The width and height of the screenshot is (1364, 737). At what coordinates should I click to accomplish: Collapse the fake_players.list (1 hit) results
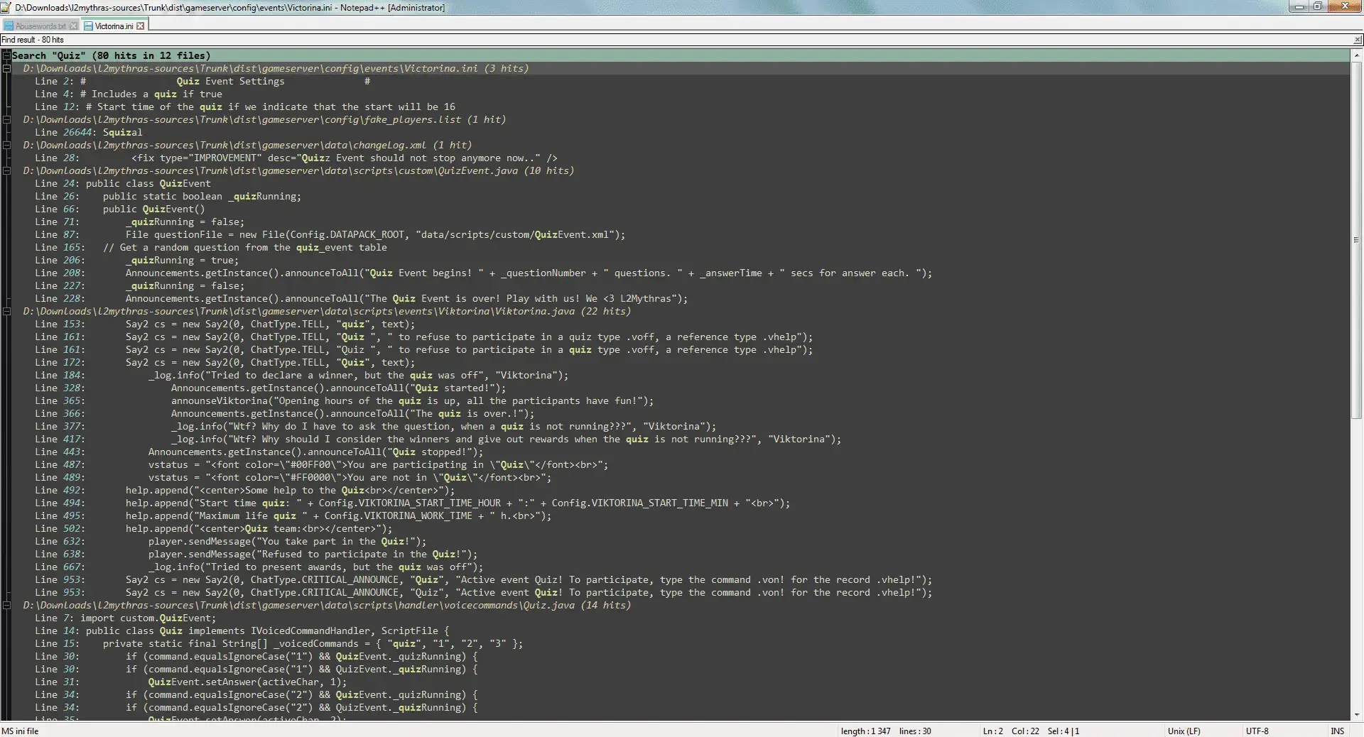point(6,119)
